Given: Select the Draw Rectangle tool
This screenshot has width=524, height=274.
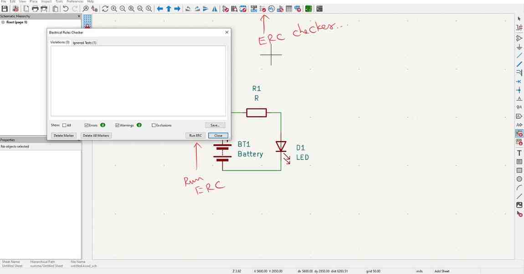Looking at the screenshot, I should point(519,170).
